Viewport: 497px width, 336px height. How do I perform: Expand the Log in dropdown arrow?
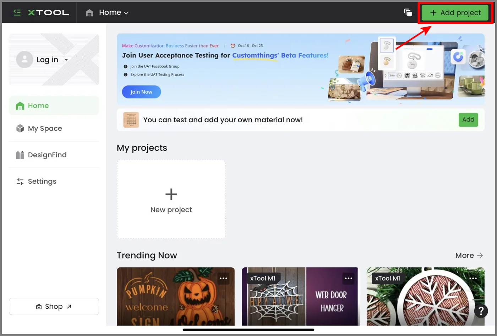66,60
